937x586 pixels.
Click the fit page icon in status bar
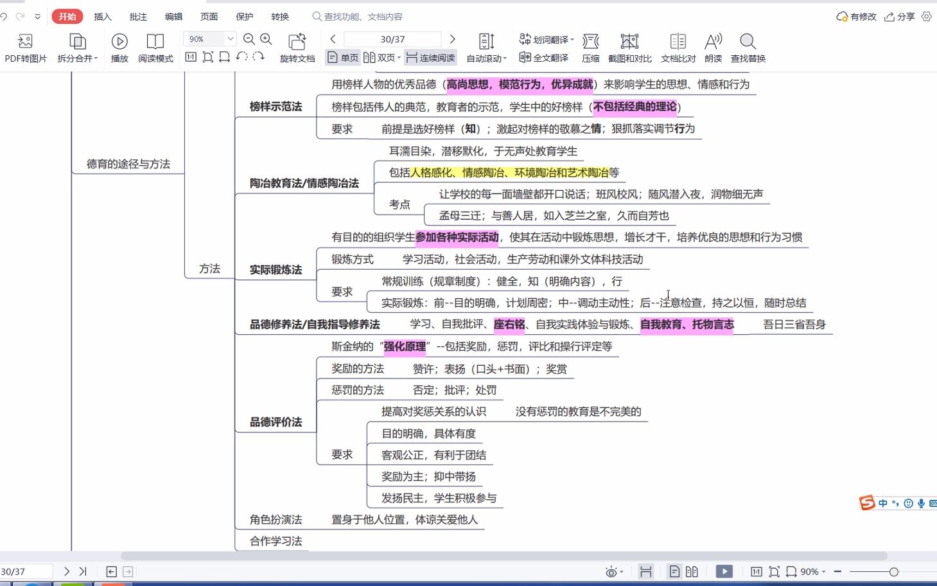(x=774, y=571)
